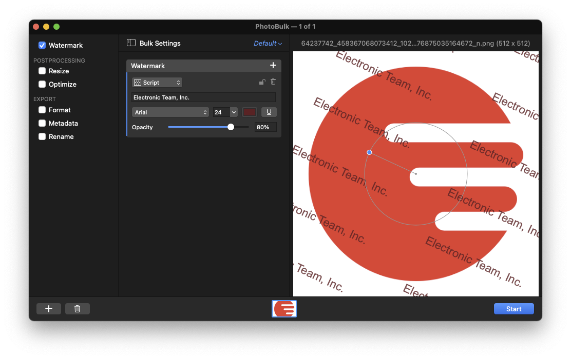Click the Bulk Settings title
Screen dimensions: 571x359
coord(160,43)
